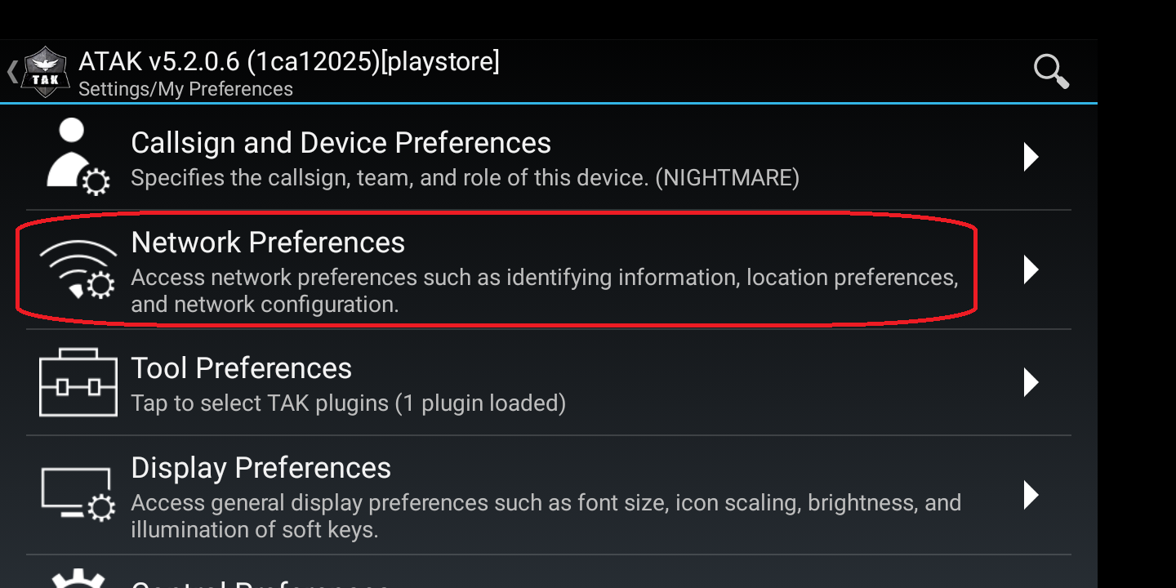Click the Network Wi-Fi gear icon
The image size is (1176, 588).
[x=78, y=269]
